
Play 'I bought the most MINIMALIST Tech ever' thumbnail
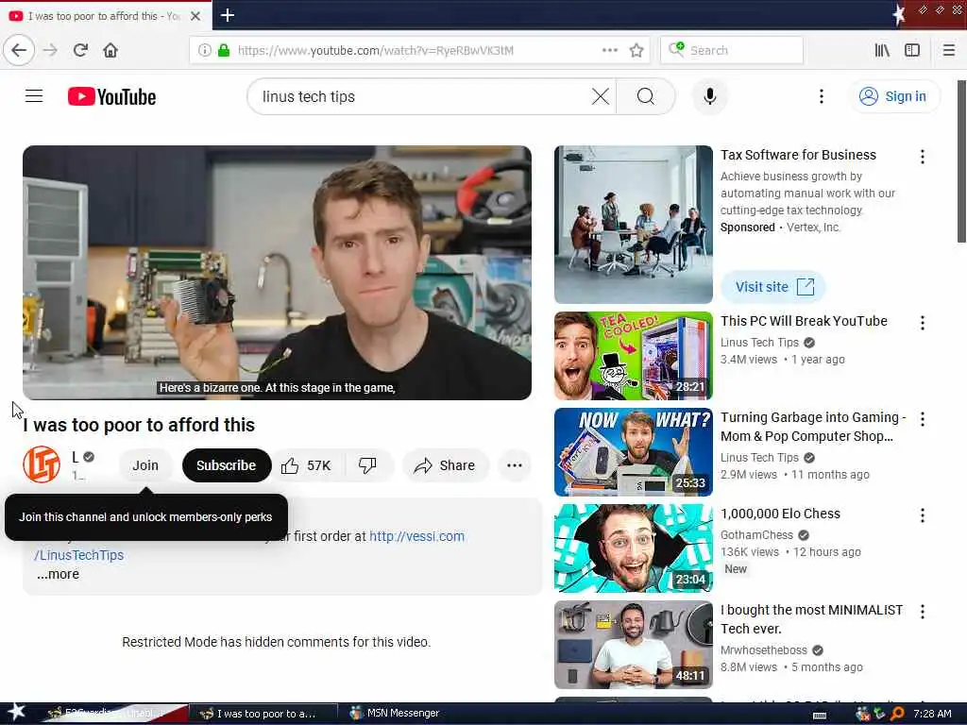[x=634, y=644]
